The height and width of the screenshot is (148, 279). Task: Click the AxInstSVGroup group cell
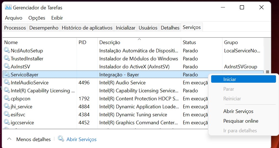pyautogui.click(x=241, y=66)
